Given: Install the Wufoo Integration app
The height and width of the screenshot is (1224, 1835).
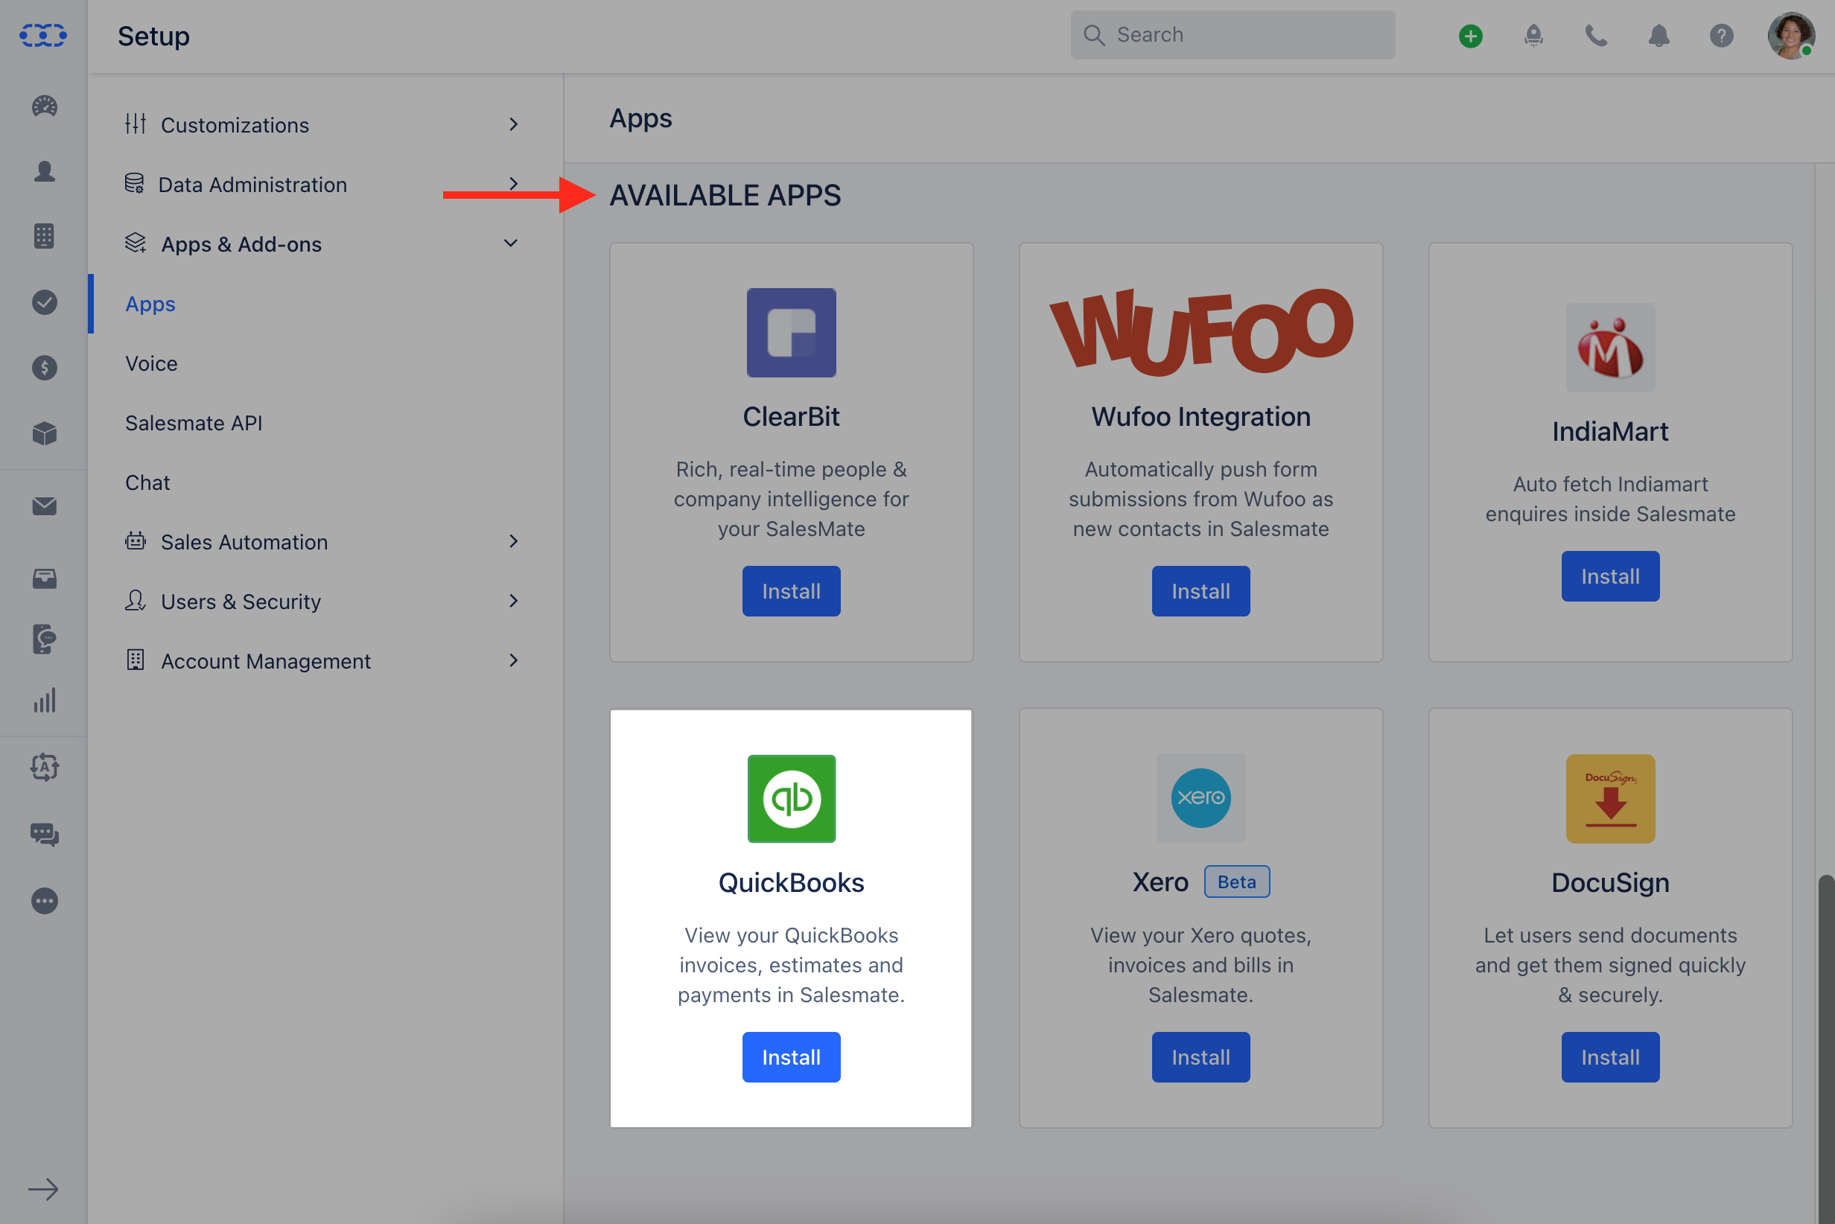Looking at the screenshot, I should tap(1200, 591).
